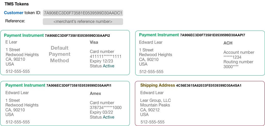
Task: Click the ACH routing number 3000****
Action: point(231,67)
